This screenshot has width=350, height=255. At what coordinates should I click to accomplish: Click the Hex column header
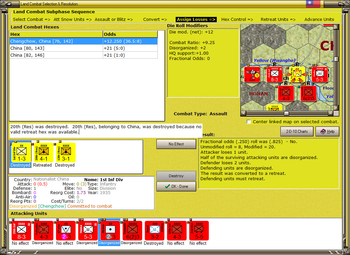point(56,34)
